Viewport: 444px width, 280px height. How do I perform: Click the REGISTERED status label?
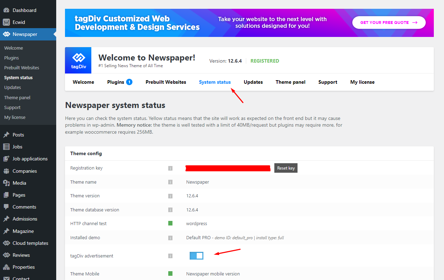(x=265, y=61)
